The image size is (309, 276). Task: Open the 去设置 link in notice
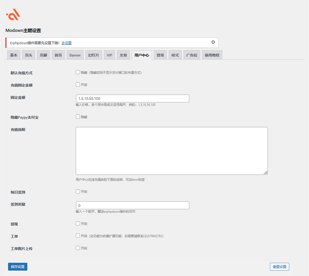point(66,43)
